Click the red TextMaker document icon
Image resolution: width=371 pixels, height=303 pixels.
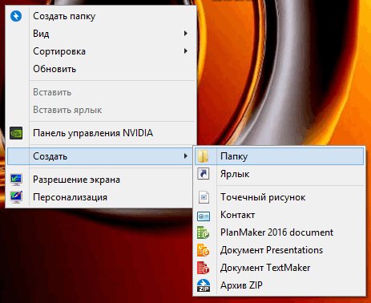coord(204,268)
